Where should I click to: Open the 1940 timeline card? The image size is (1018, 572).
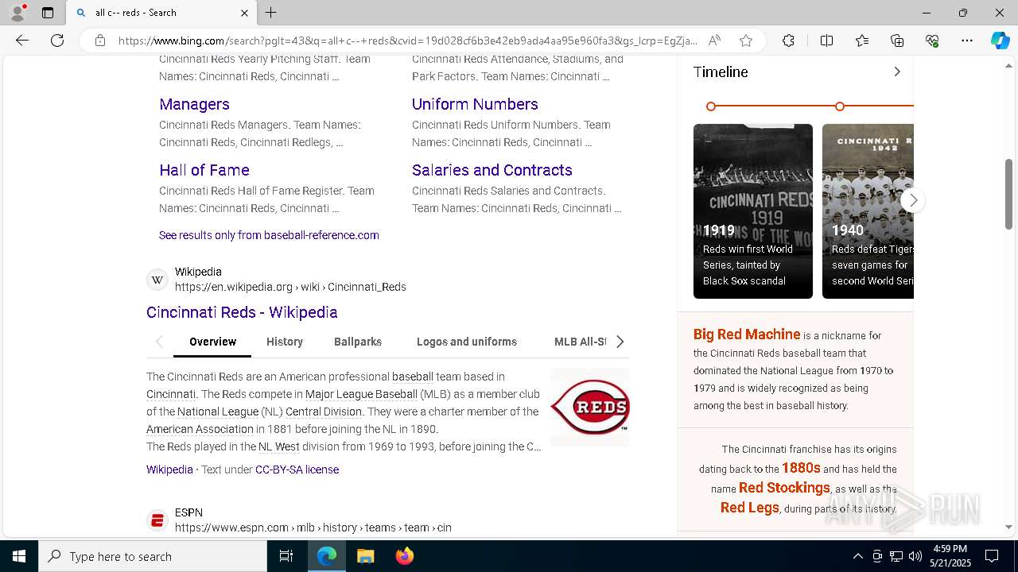868,211
